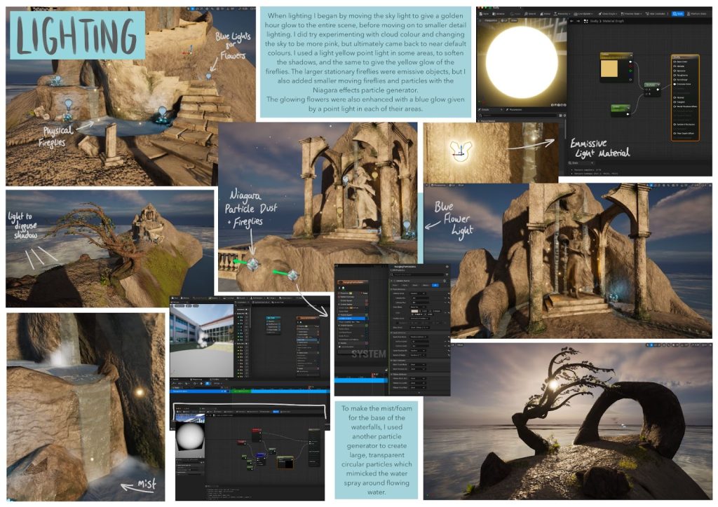This screenshot has height=507, width=718.
Task: Click the blue emitter track in the Niagara editor timeline
Action: pyautogui.click(x=290, y=391)
